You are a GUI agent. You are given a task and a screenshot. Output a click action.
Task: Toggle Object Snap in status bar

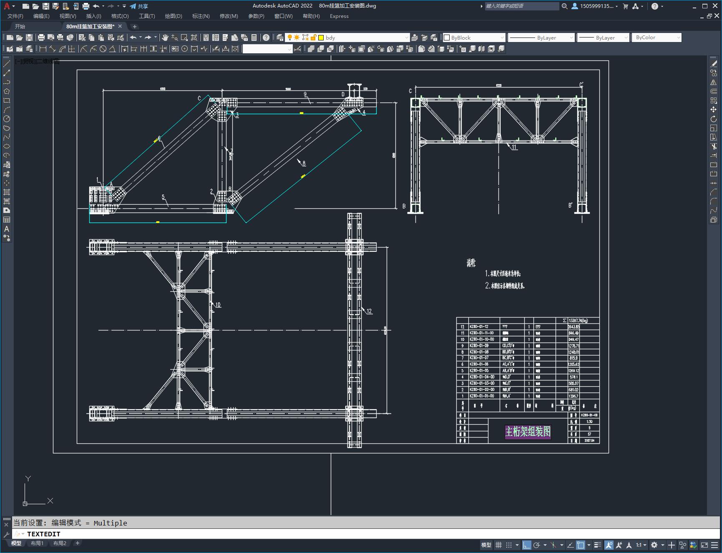(x=581, y=545)
